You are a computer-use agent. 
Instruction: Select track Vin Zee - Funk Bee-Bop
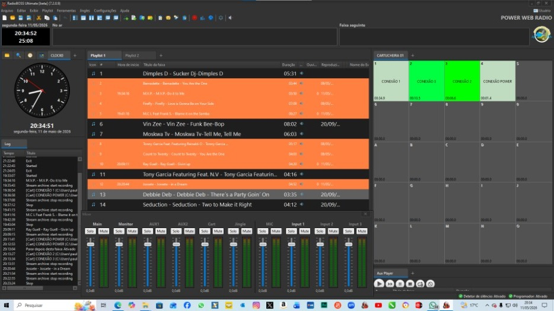click(228, 124)
